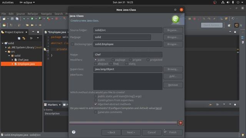Expand the Chef.java tree node
Image resolution: width=246 pixels, height=138 pixels.
pyautogui.click(x=12, y=60)
